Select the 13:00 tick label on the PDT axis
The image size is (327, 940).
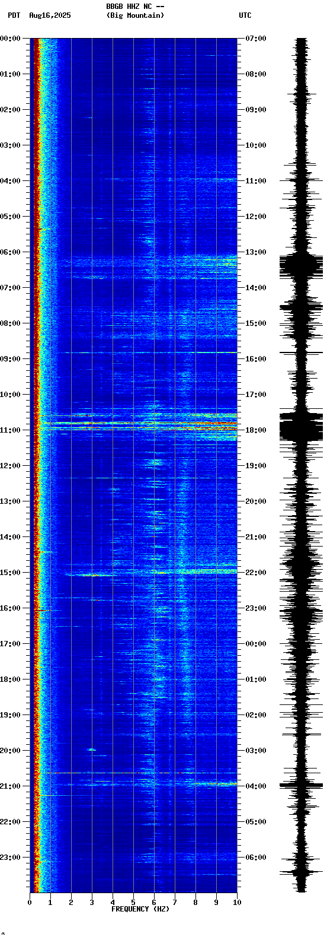coord(10,501)
